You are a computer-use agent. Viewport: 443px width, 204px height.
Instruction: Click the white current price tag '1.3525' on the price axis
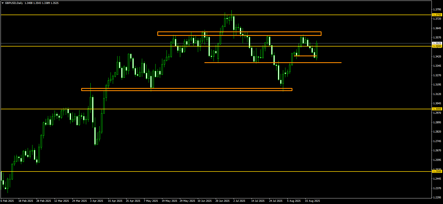tap(437, 43)
